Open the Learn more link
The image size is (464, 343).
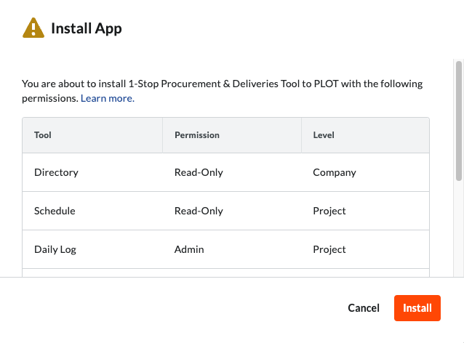108,98
